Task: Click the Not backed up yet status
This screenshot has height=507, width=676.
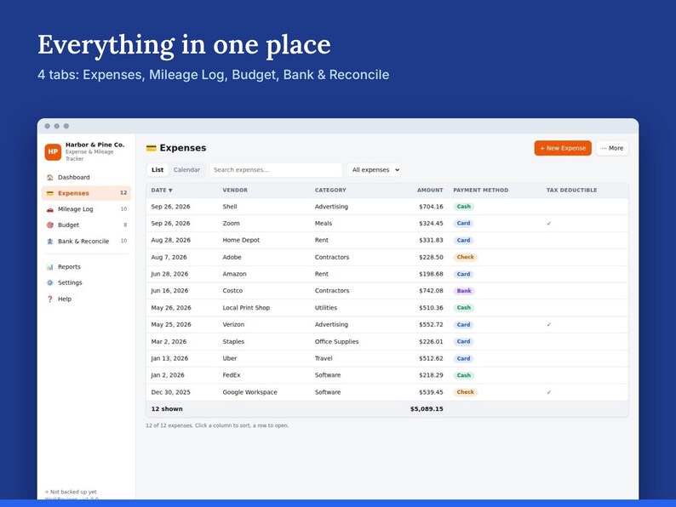Action: click(x=72, y=492)
